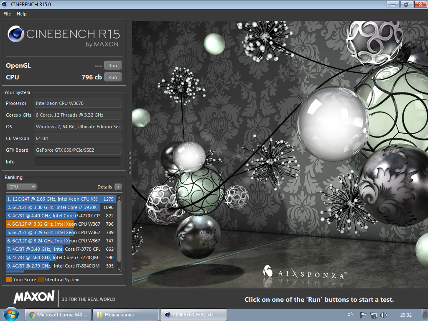This screenshot has width=428, height=321.
Task: Run the OpenGL benchmark test
Action: tap(112, 66)
